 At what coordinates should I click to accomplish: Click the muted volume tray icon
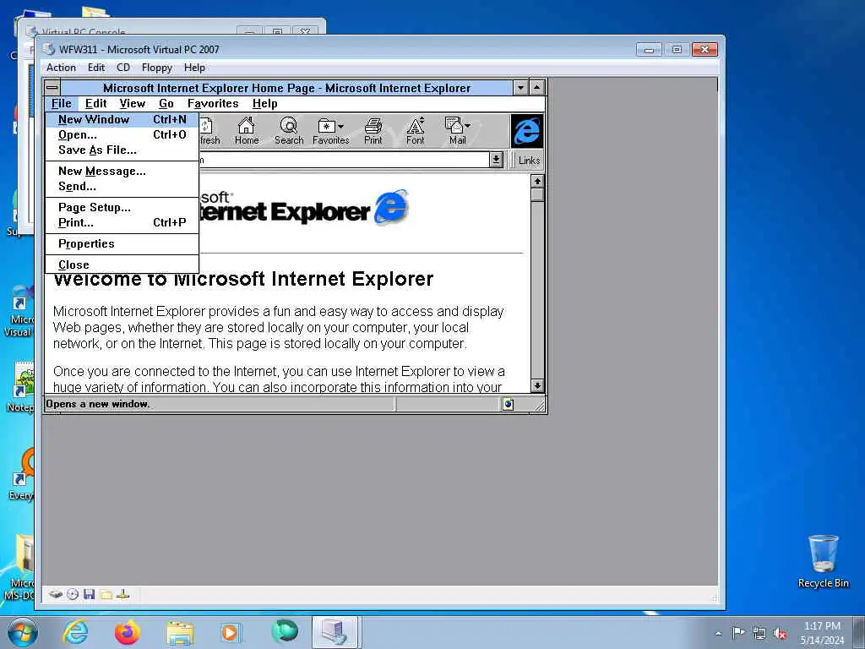(x=780, y=633)
